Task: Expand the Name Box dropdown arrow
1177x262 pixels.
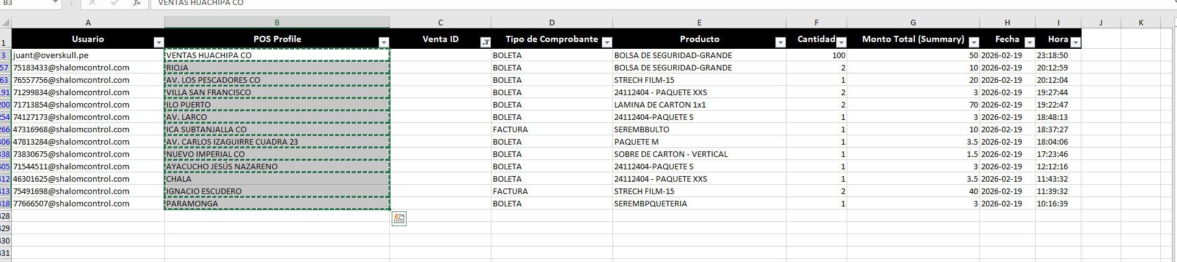Action: click(55, 3)
